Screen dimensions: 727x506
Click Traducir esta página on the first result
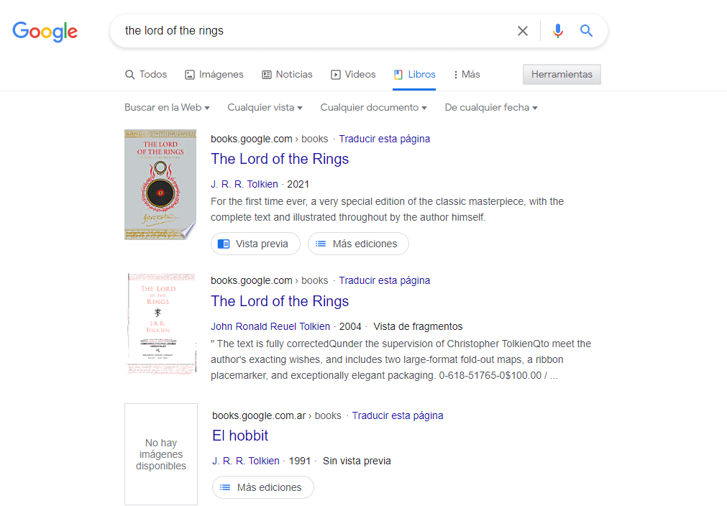385,138
